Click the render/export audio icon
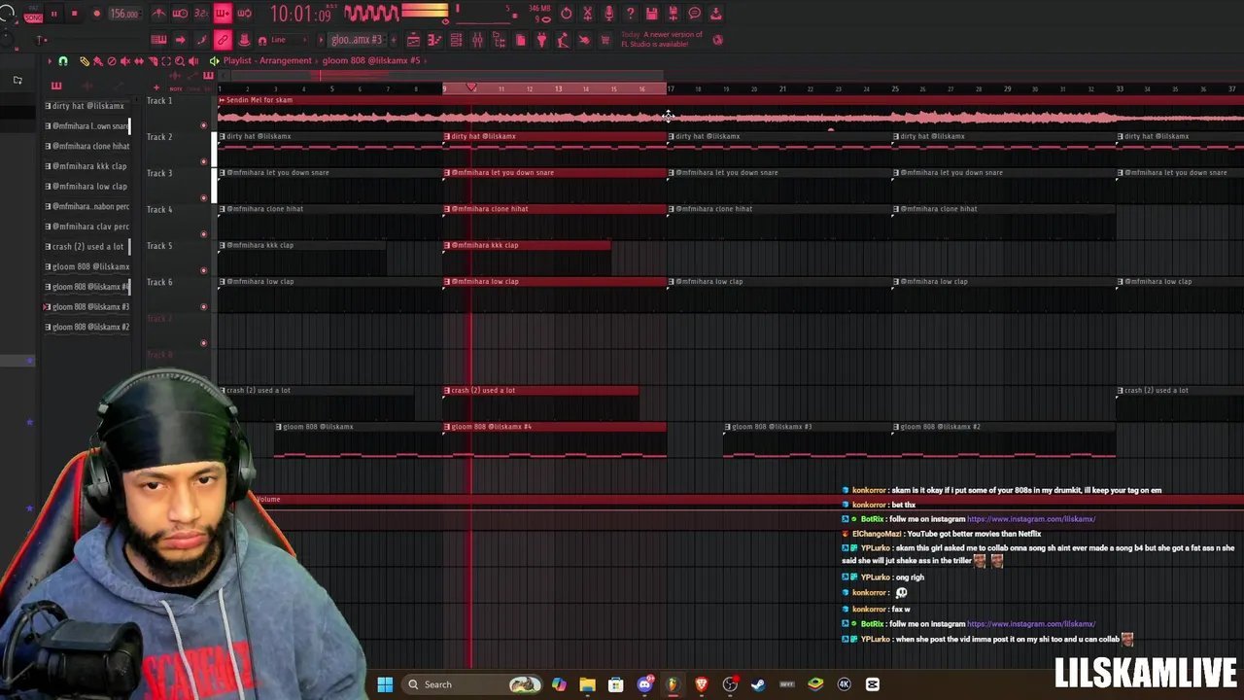Viewport: 1244px width, 700px height. click(673, 13)
